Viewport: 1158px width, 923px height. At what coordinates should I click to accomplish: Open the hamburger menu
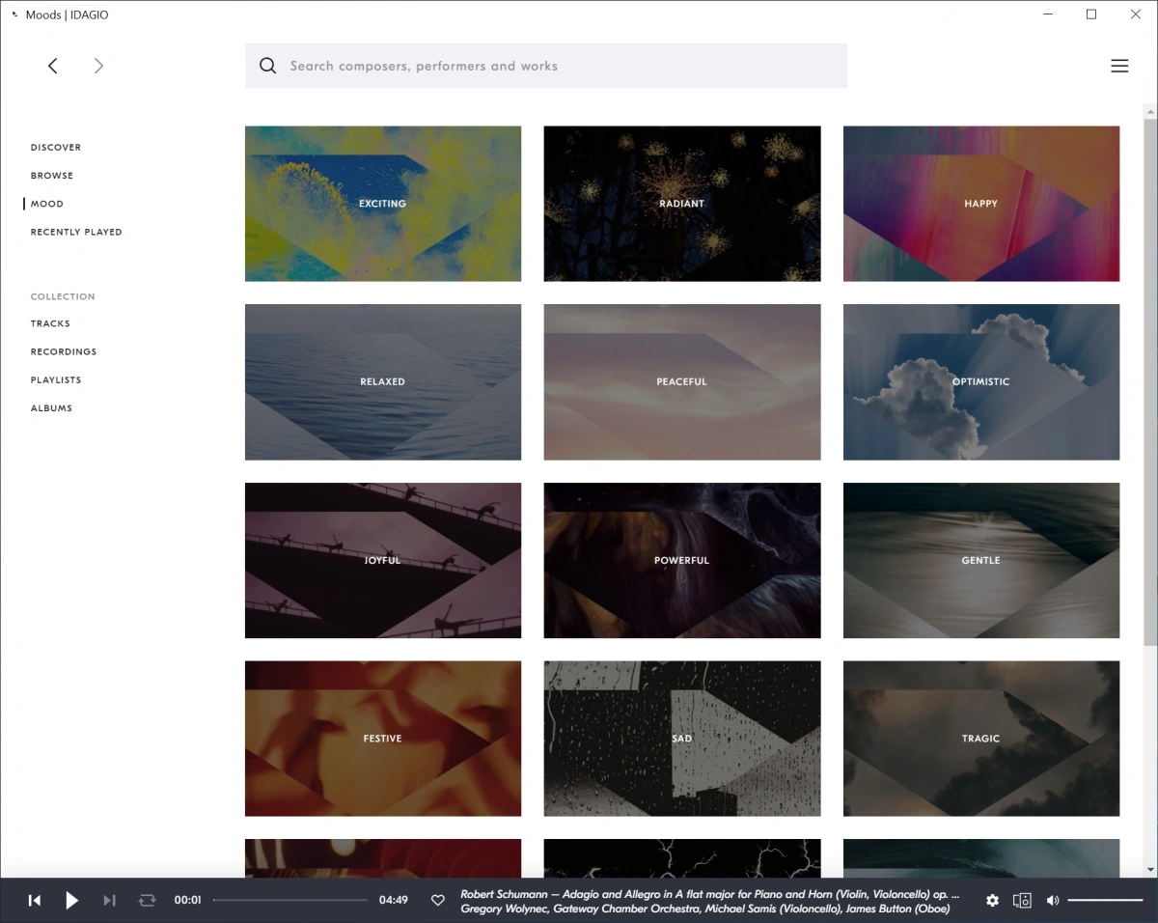pos(1119,66)
